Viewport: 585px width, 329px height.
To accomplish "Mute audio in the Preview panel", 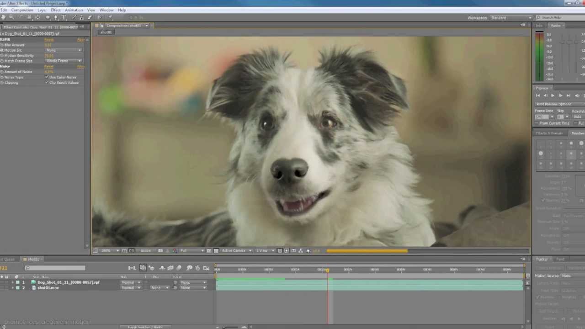I will coord(577,96).
